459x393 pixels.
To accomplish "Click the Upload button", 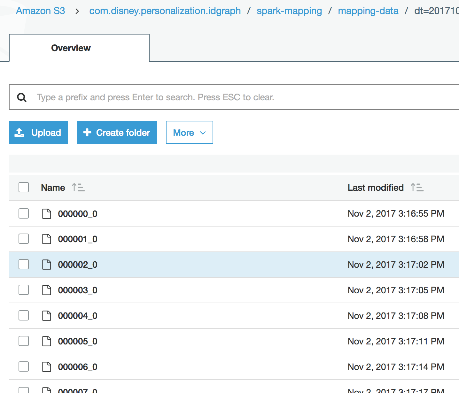I will [38, 132].
